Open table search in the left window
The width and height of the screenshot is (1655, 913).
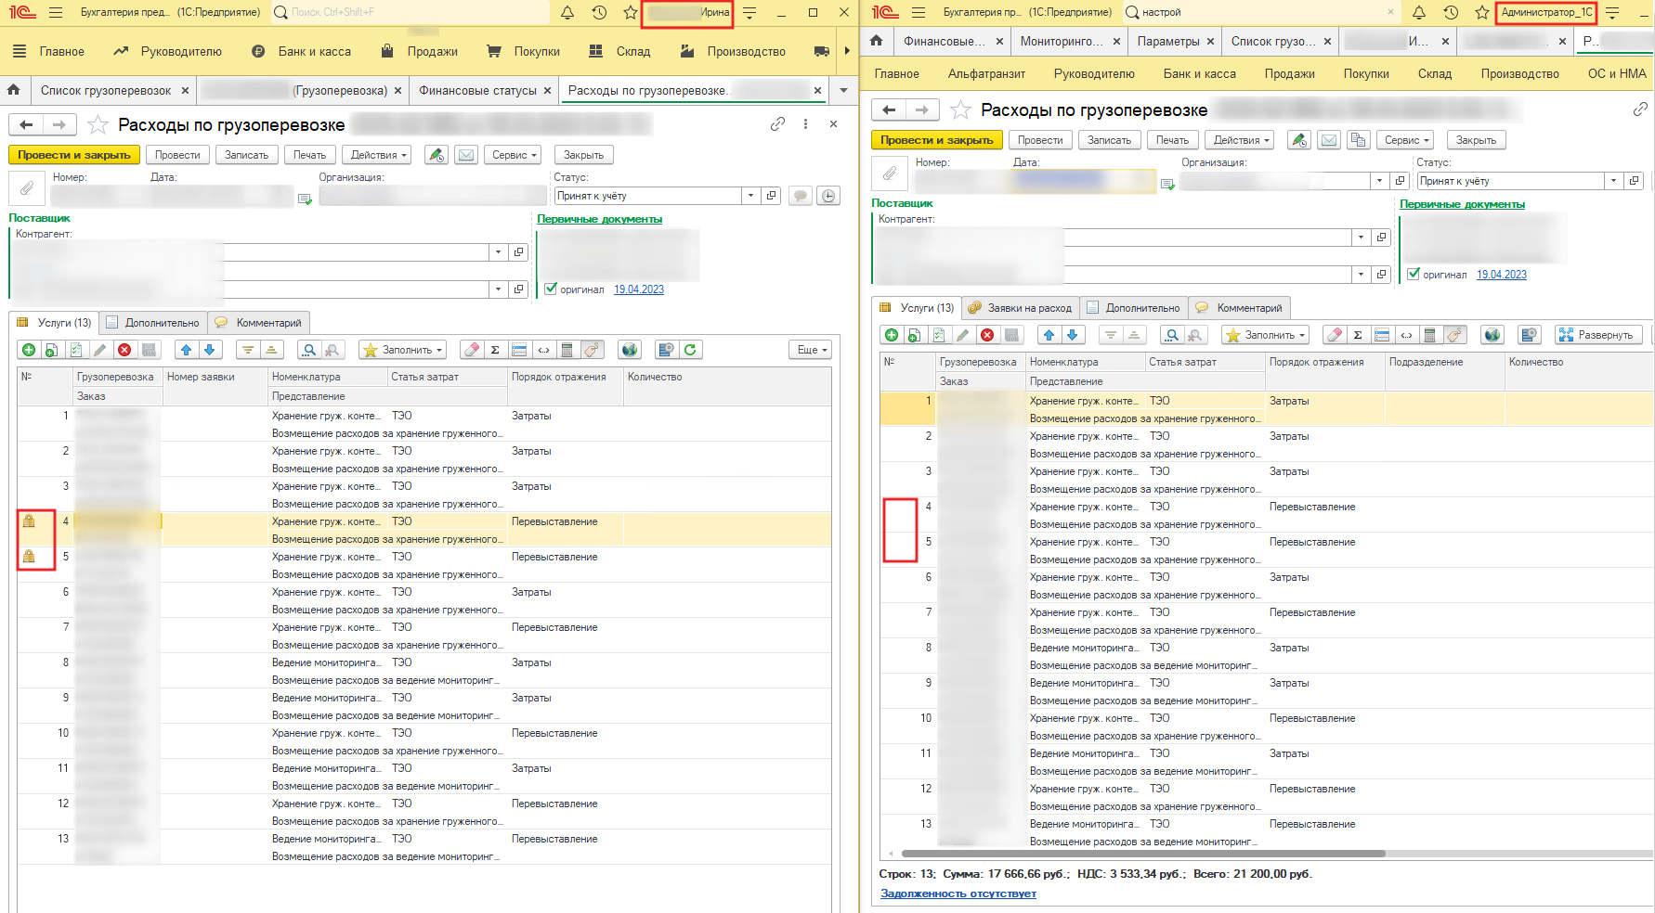pyautogui.click(x=309, y=350)
